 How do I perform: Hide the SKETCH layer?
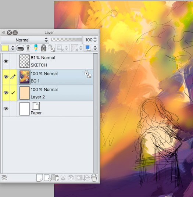tap(6, 61)
